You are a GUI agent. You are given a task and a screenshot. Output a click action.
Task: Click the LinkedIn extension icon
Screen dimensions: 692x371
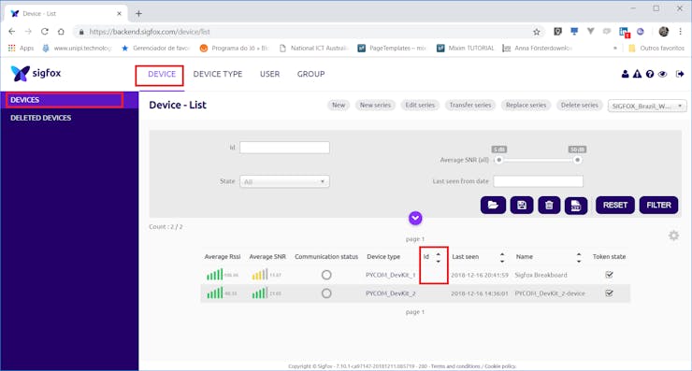pos(624,32)
